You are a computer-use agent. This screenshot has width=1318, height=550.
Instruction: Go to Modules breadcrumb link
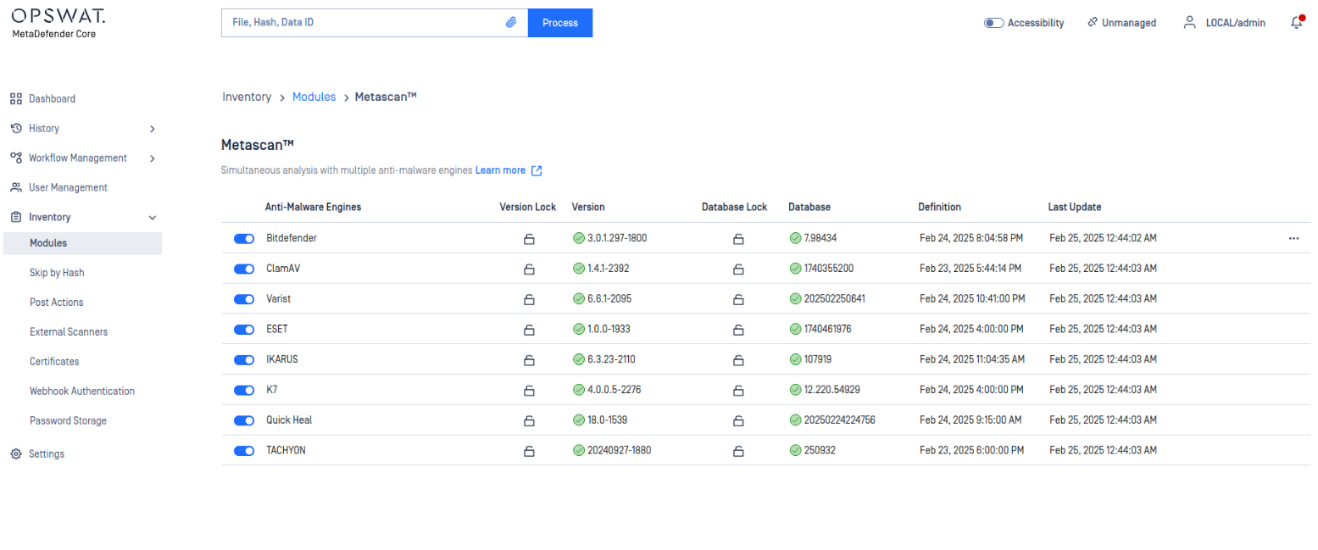point(314,97)
